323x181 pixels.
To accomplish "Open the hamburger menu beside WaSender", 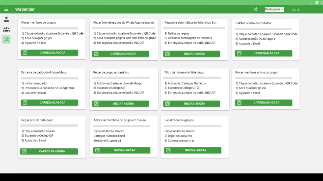I will click(x=6, y=9).
